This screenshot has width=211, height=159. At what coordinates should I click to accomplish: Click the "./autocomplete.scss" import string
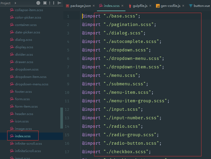(131, 41)
